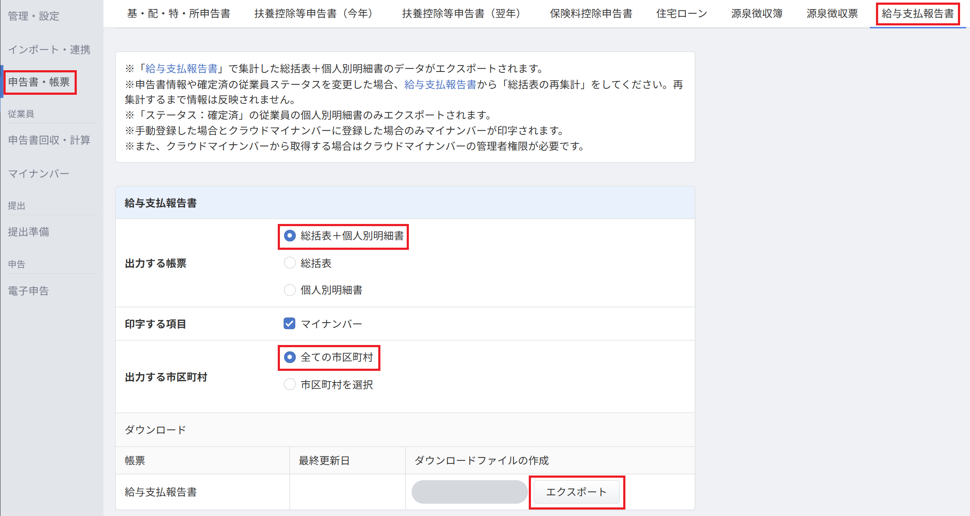
Task: Open 電子申告 sidebar item
Action: click(28, 291)
